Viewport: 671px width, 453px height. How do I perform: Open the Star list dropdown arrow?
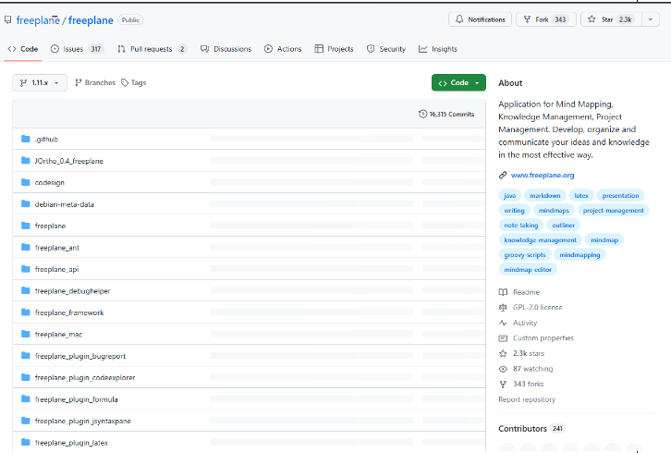tap(650, 19)
